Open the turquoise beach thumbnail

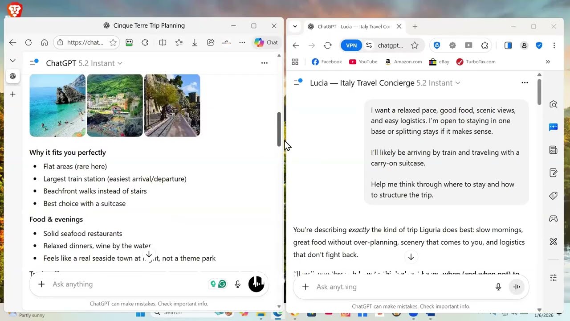coord(57,105)
